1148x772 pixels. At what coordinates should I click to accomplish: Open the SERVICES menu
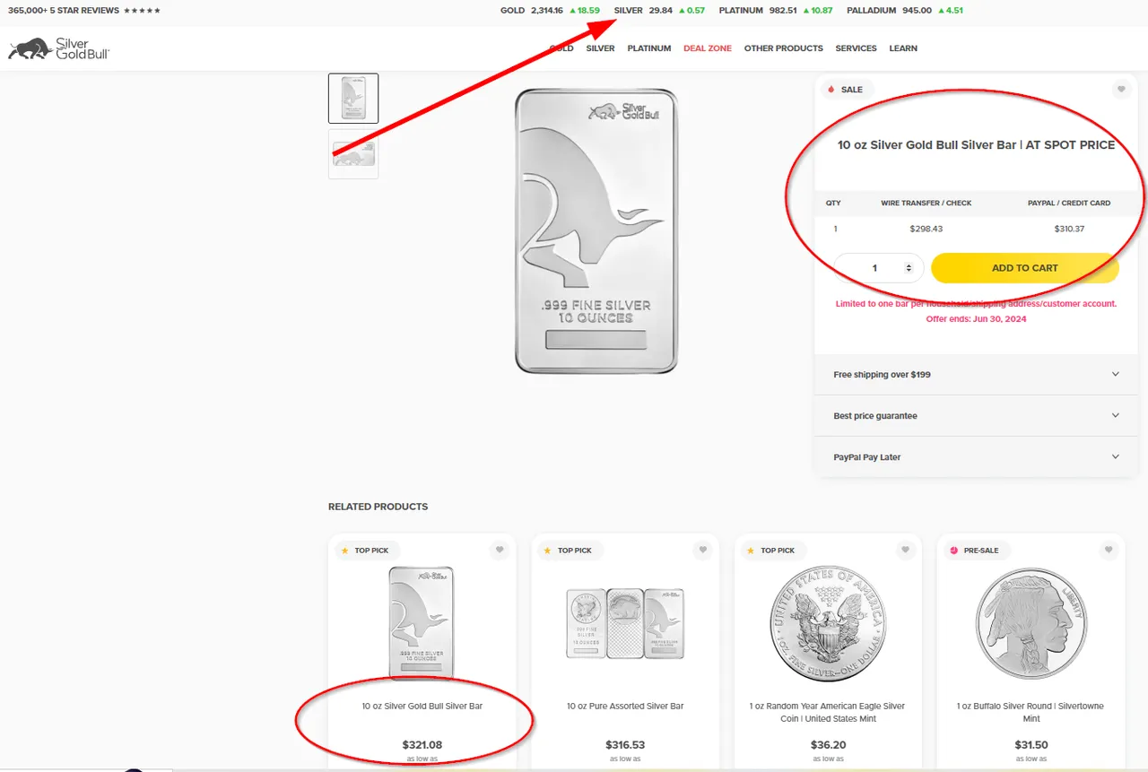pos(856,48)
